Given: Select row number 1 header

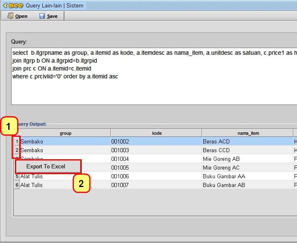Looking at the screenshot, I should pos(17,141).
